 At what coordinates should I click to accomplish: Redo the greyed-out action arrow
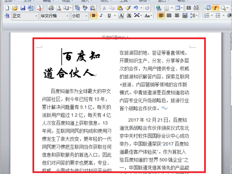(147, 8)
